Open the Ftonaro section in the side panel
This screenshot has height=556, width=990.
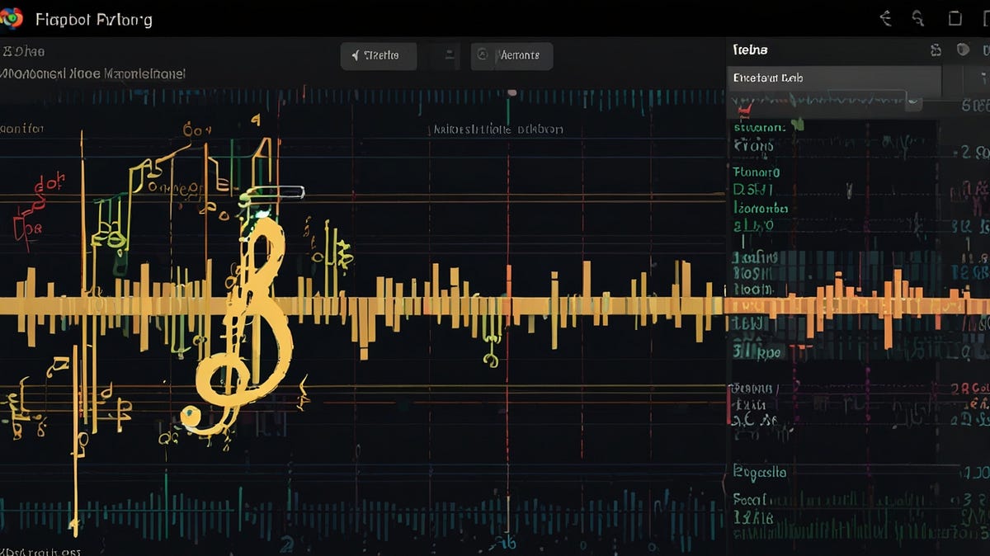[x=755, y=172]
